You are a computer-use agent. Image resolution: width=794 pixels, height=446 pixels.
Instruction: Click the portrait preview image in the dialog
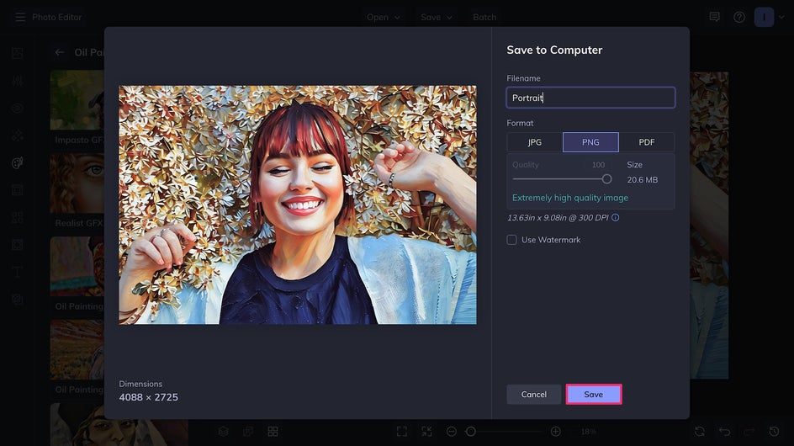(298, 204)
